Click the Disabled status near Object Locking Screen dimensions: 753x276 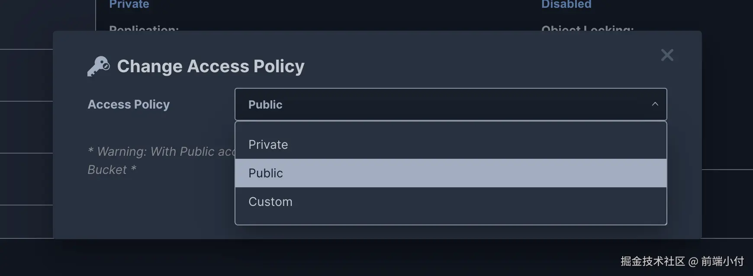pos(566,4)
